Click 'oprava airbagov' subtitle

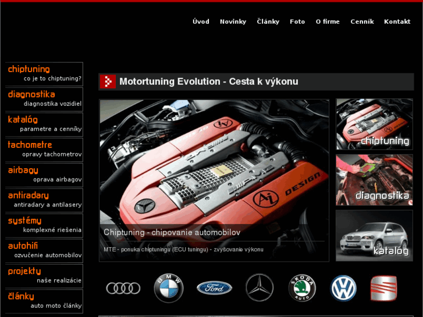(58, 179)
